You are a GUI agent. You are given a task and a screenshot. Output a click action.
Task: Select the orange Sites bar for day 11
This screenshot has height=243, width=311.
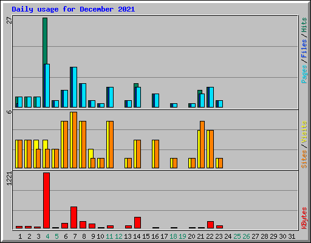[x=111, y=145]
